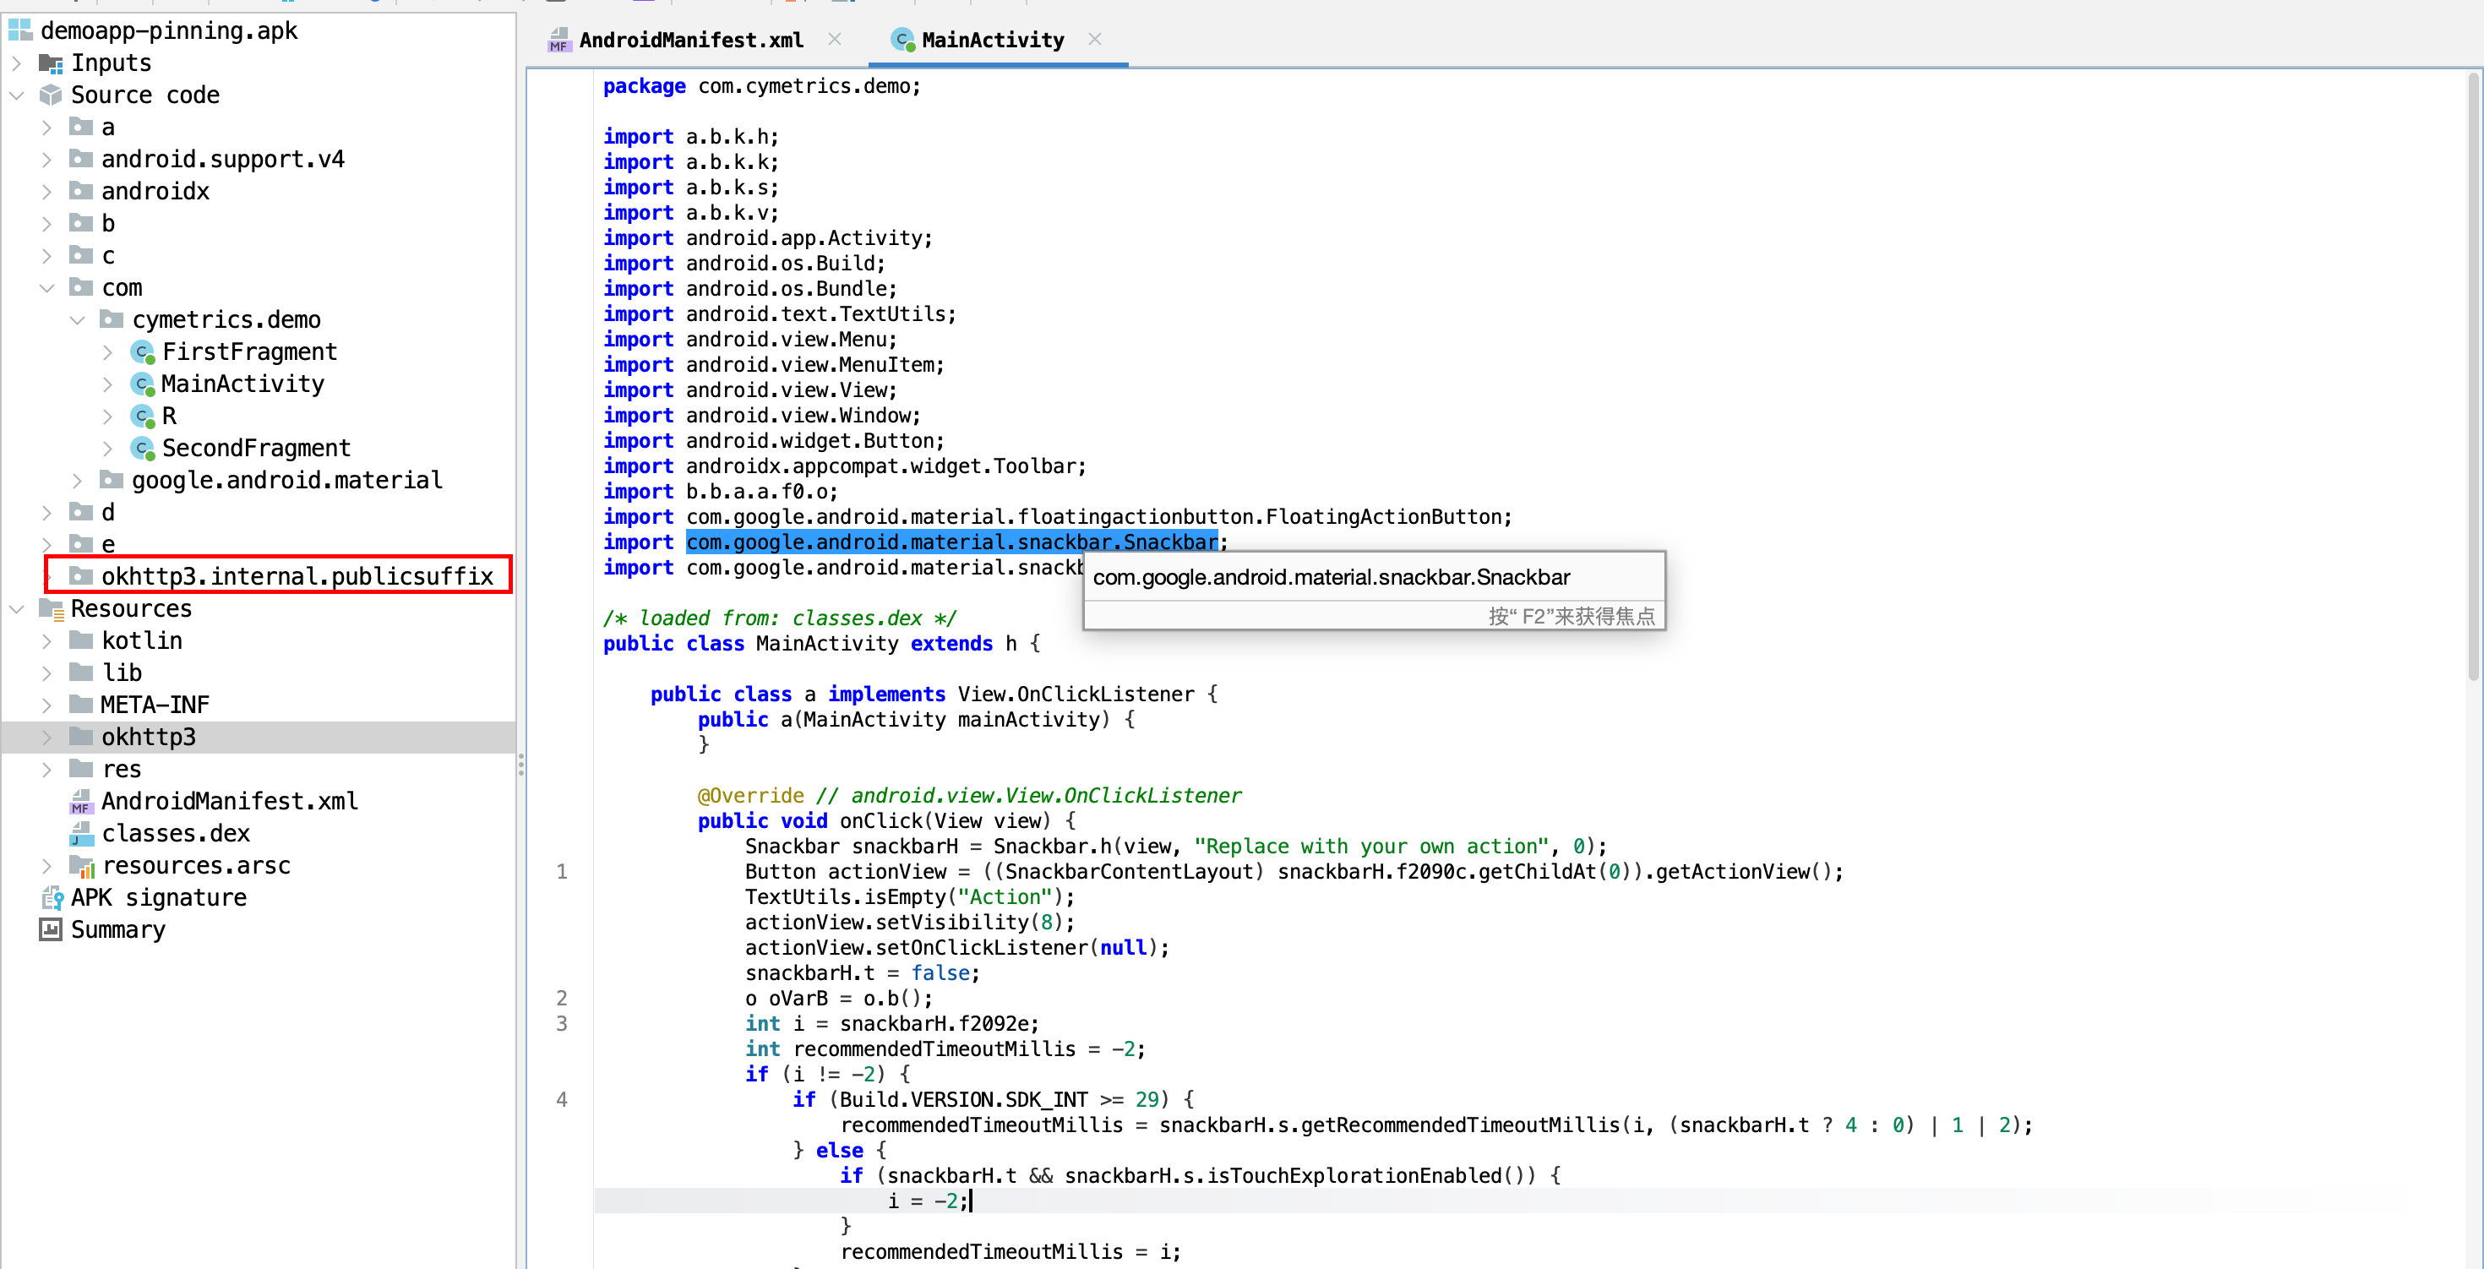Click the editor vertical scrollbar
The width and height of the screenshot is (2484, 1269).
click(2473, 376)
